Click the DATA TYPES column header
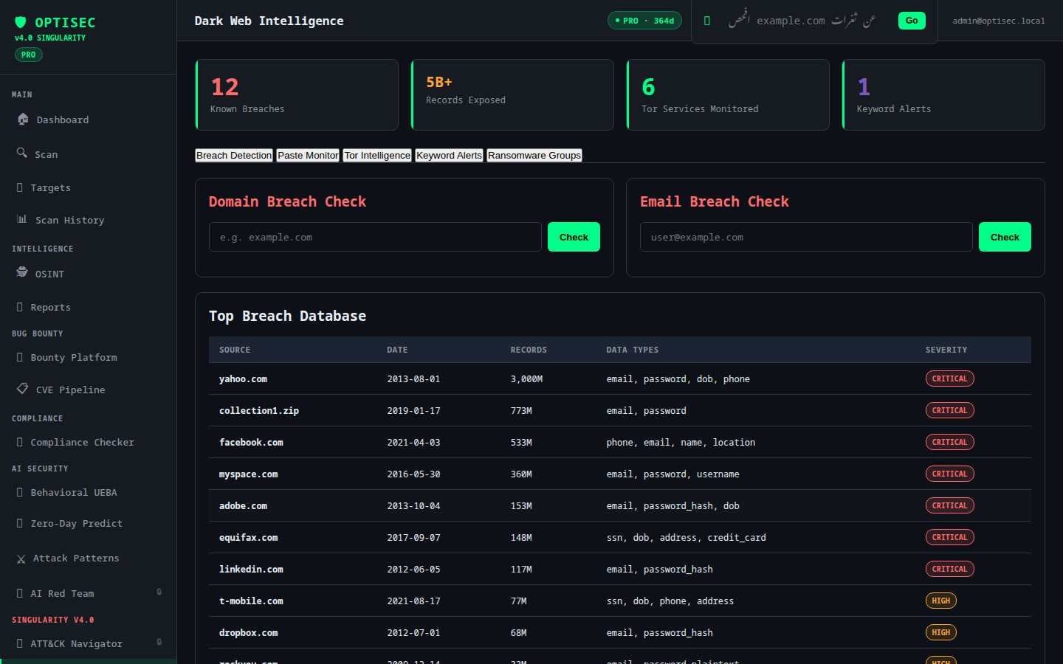The width and height of the screenshot is (1063, 664). coord(633,350)
